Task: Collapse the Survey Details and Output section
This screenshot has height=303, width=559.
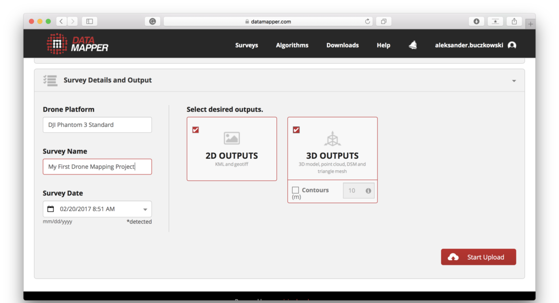Action: (x=513, y=81)
